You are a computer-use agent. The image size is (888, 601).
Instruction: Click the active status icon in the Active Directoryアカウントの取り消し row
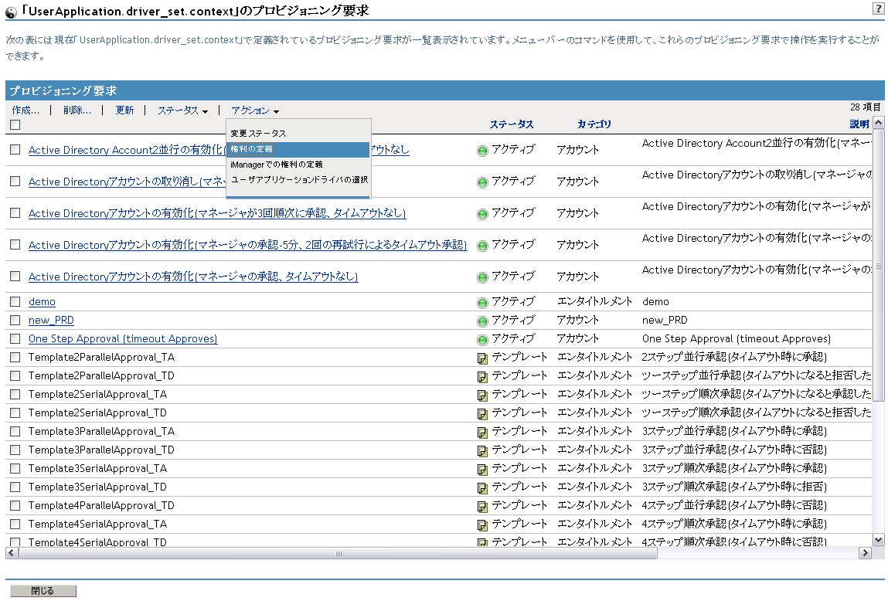(482, 182)
